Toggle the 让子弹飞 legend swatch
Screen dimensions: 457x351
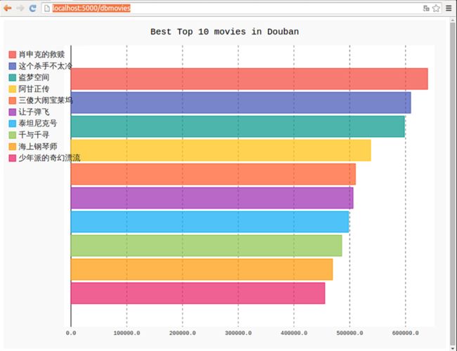[12, 112]
